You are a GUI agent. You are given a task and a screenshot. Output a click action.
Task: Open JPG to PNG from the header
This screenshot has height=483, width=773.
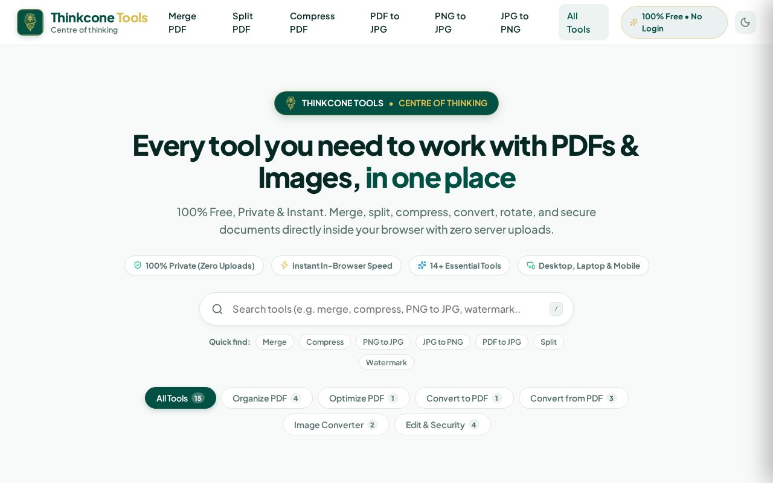point(515,22)
